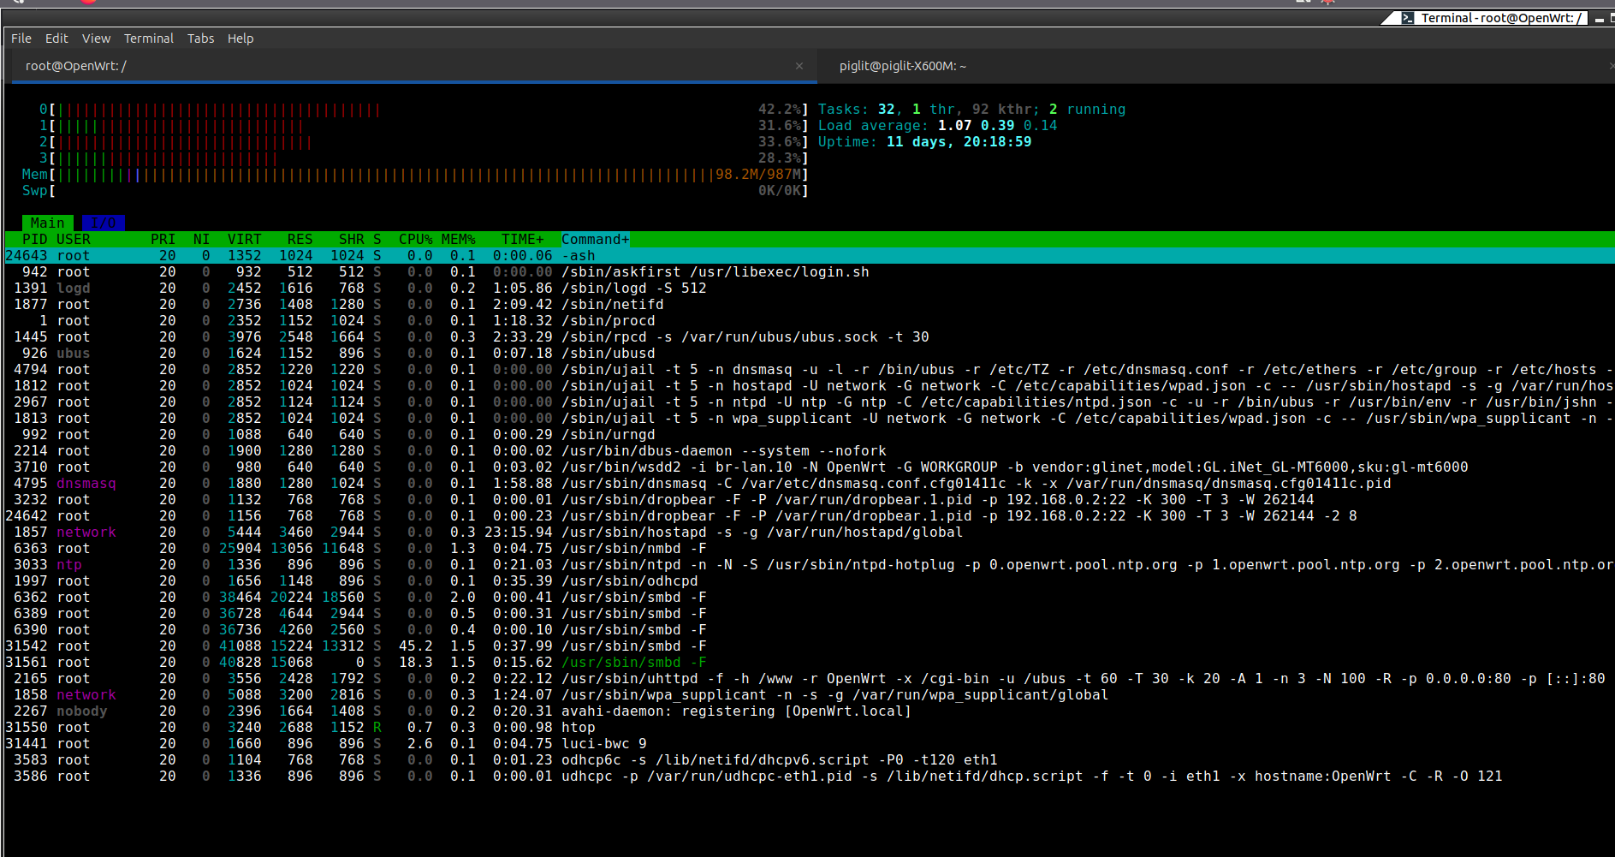Switch to htop I/O tab
The height and width of the screenshot is (857, 1615).
tap(103, 223)
